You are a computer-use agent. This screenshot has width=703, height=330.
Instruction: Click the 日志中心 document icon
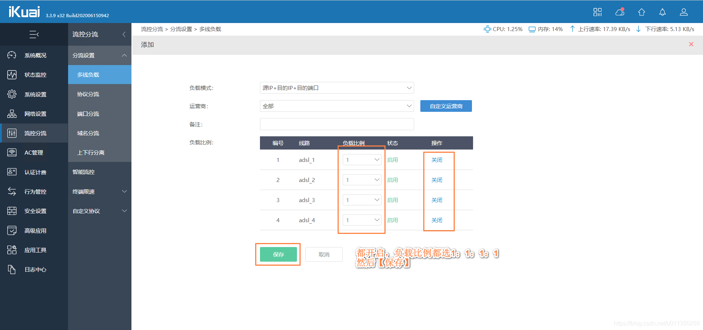(12, 269)
